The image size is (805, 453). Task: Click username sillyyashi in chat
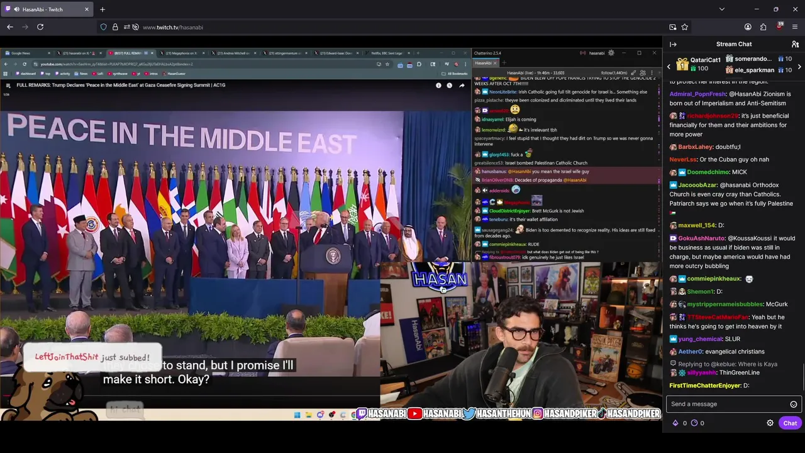[x=701, y=372]
